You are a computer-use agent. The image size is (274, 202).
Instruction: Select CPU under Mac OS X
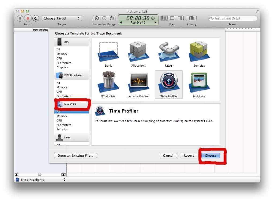tap(59, 120)
